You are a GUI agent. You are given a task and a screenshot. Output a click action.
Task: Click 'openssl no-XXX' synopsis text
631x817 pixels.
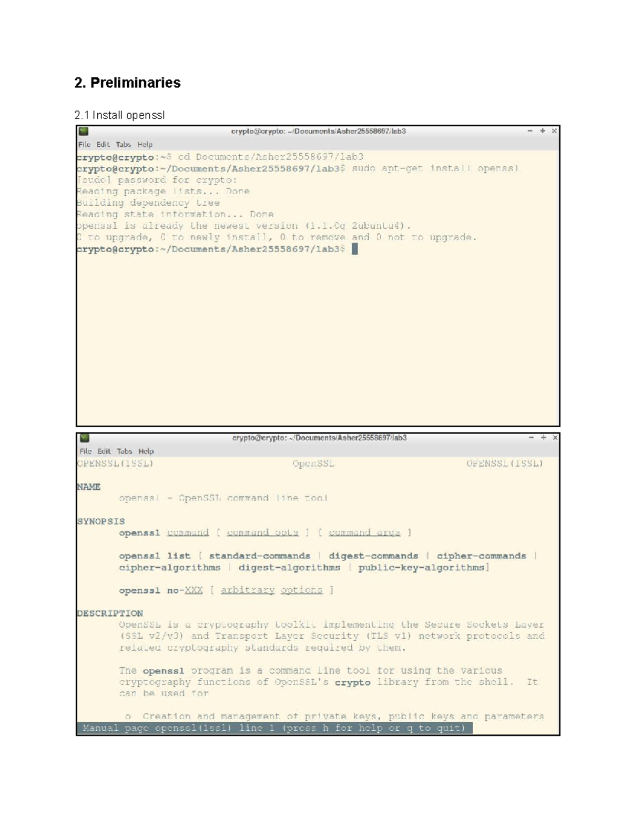[161, 591]
